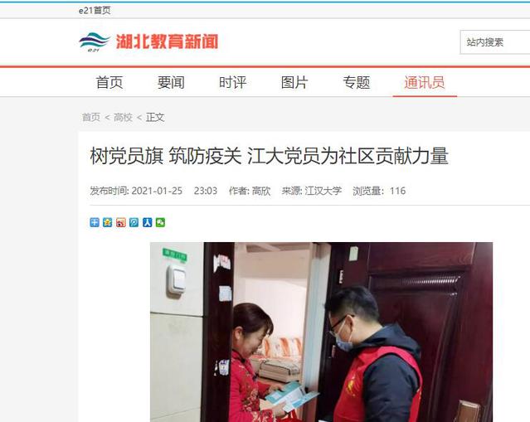The width and height of the screenshot is (530, 422).
Task: Share article to Sina Weibo
Action: 120,222
